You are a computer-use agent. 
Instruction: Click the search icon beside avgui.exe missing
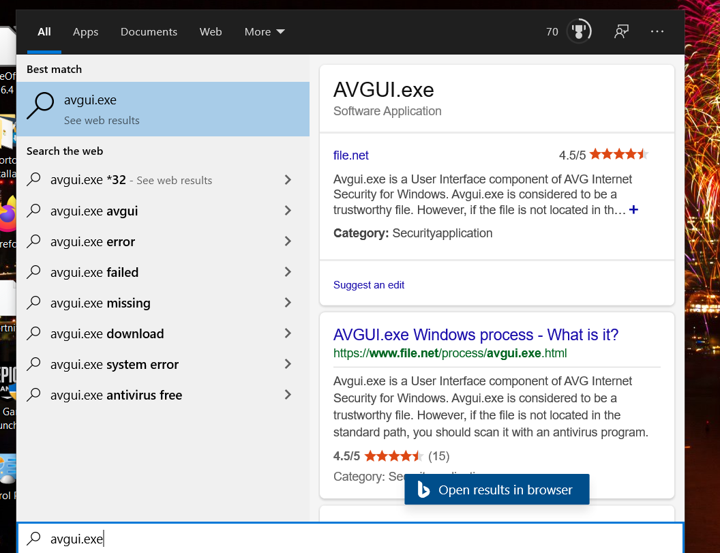coord(33,303)
